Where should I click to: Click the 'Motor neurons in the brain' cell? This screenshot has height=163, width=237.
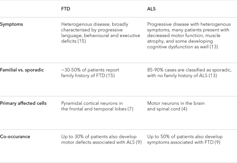pyautogui.click(x=176, y=103)
